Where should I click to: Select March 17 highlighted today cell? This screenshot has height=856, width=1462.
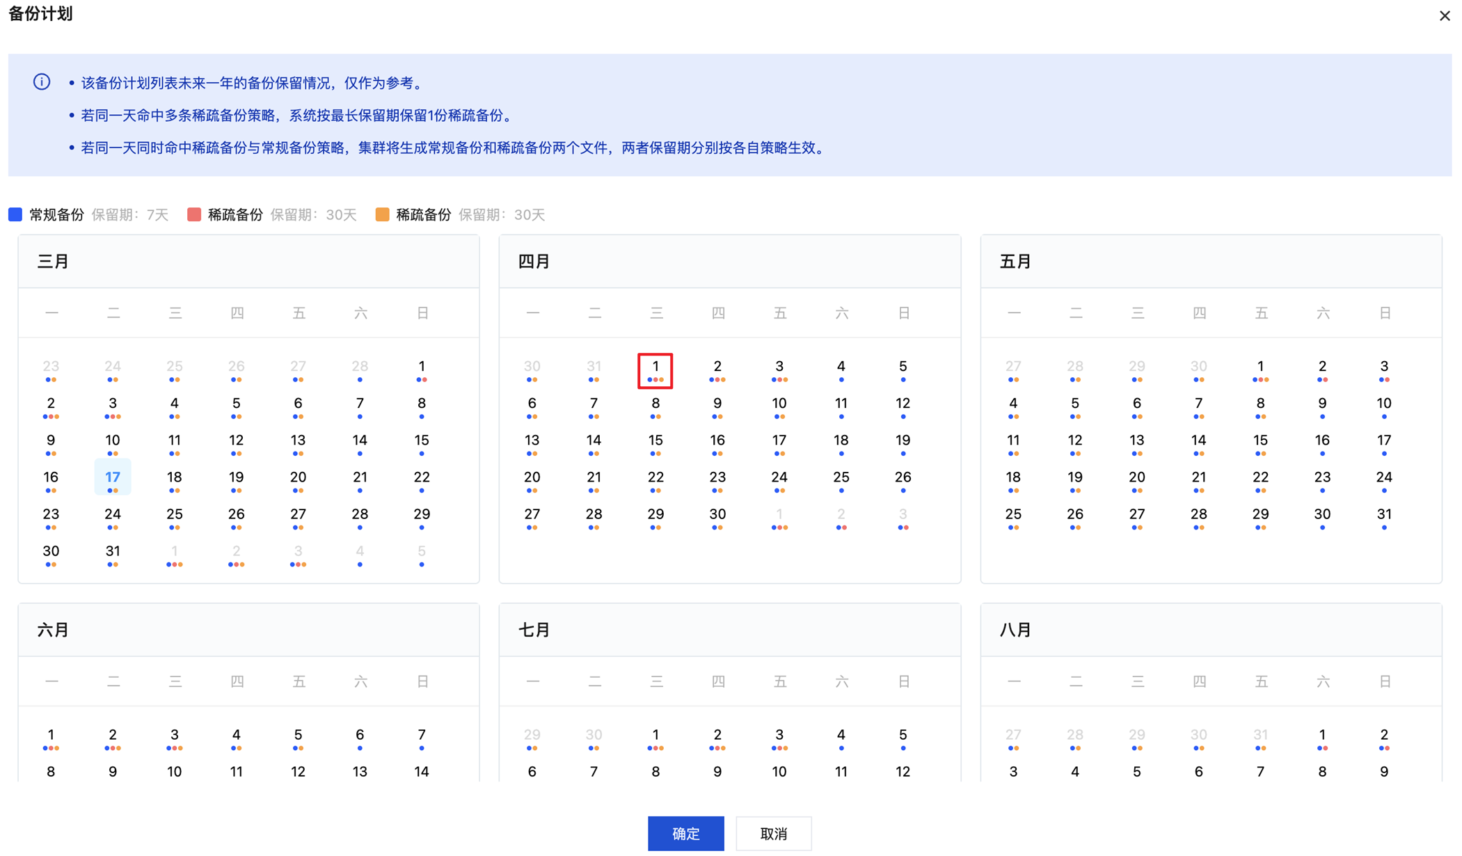113,477
